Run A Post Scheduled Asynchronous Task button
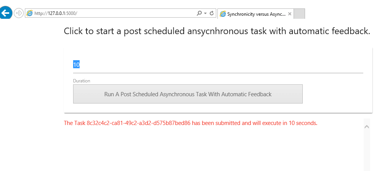 (x=188, y=94)
